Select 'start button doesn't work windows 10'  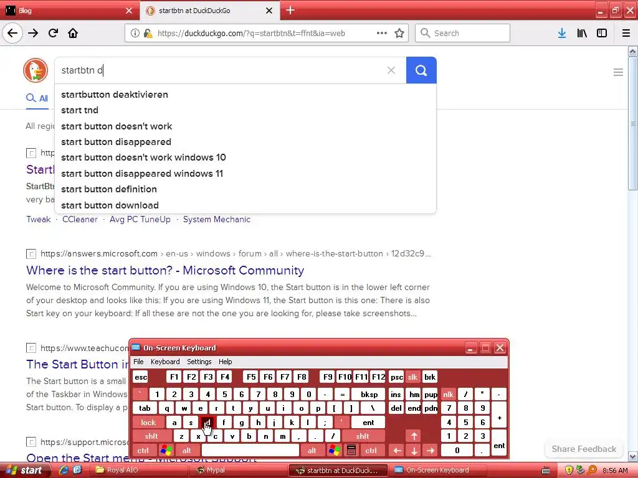245,157
